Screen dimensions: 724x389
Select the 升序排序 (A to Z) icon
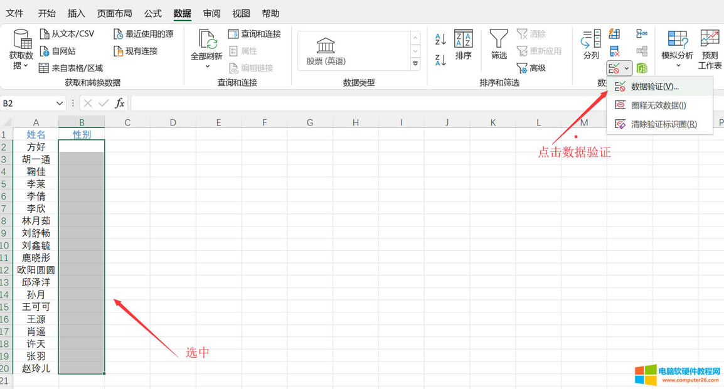pos(439,38)
